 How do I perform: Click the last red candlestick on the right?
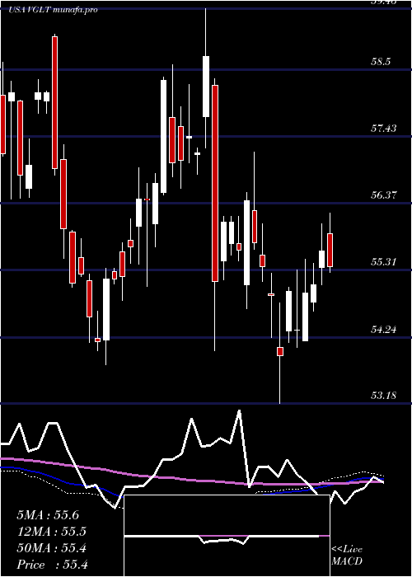[x=330, y=250]
